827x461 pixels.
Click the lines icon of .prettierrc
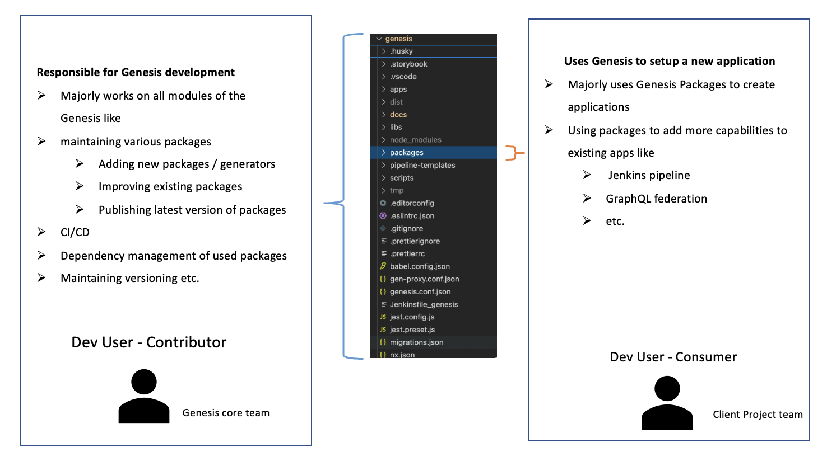[x=384, y=253]
